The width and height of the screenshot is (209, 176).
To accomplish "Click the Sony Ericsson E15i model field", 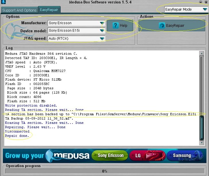I will pos(76,31).
